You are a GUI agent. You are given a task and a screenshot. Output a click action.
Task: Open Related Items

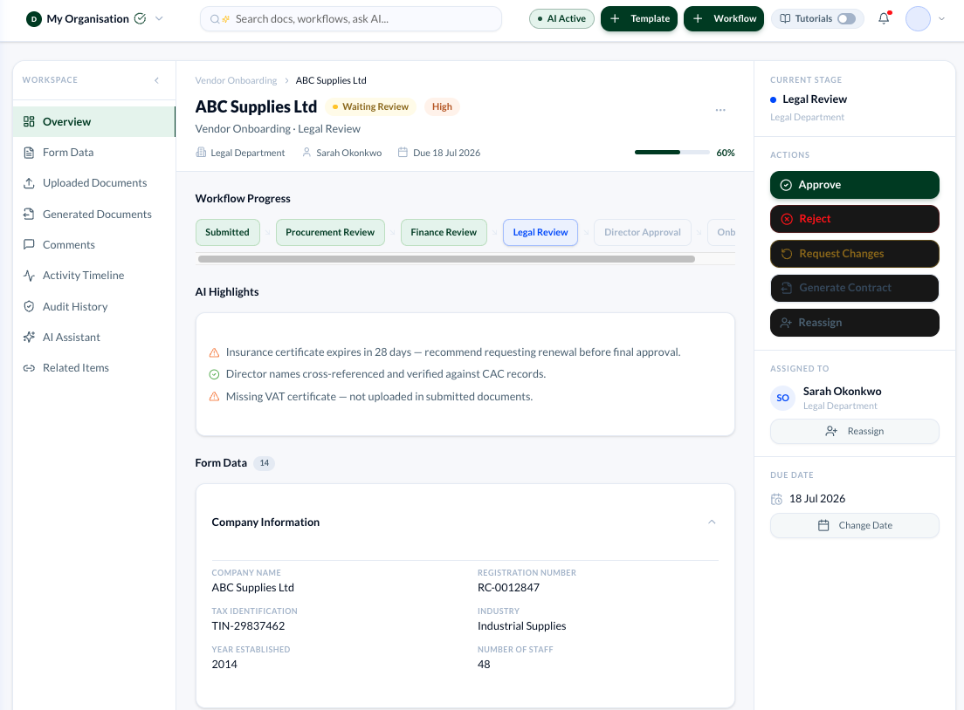click(x=94, y=368)
